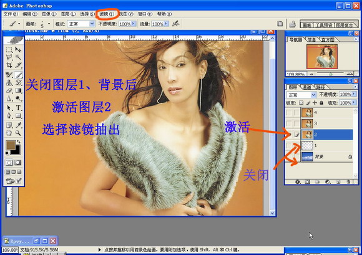Select the Eraser tool
This screenshot has width=362, height=255.
click(x=9, y=90)
